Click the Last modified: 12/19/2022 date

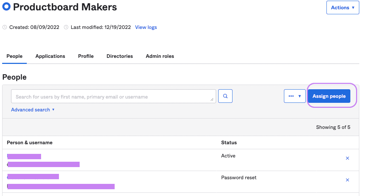(x=101, y=27)
